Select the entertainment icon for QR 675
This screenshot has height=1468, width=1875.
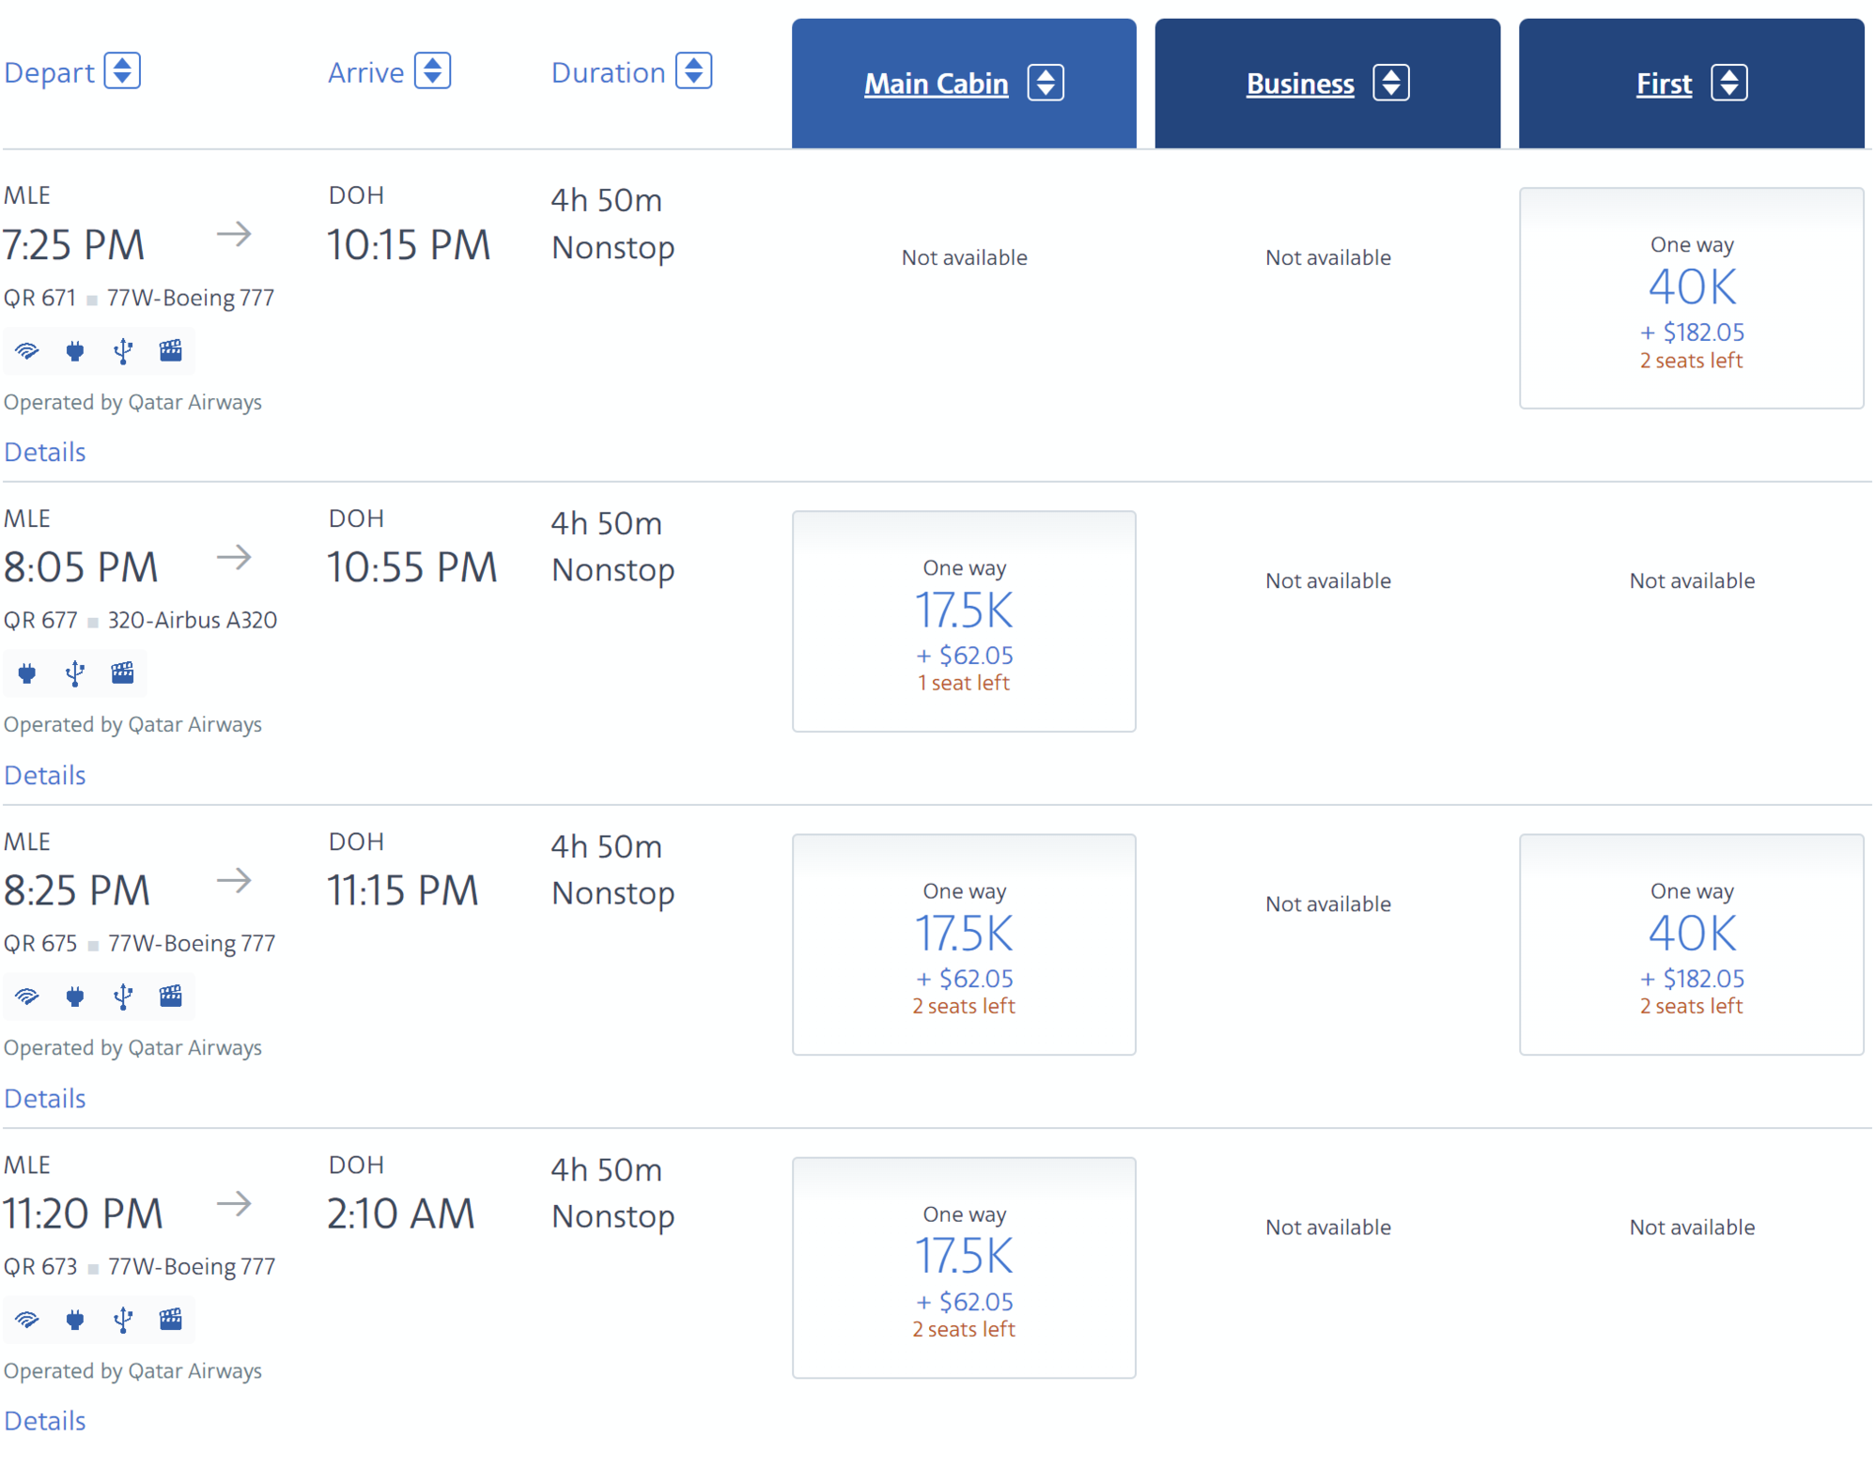170,997
